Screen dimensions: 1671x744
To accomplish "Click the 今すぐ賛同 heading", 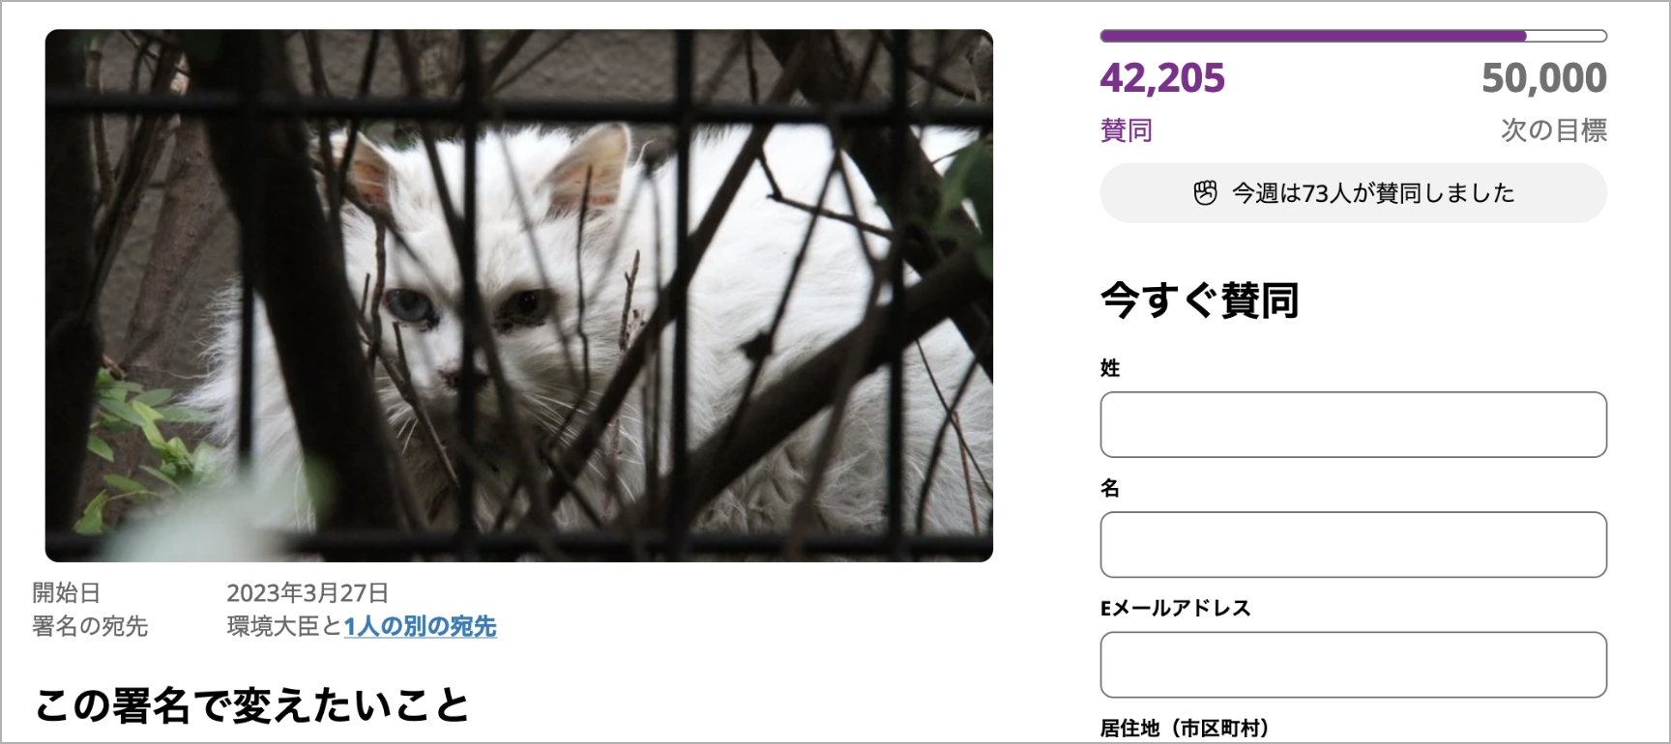I will point(1199,300).
